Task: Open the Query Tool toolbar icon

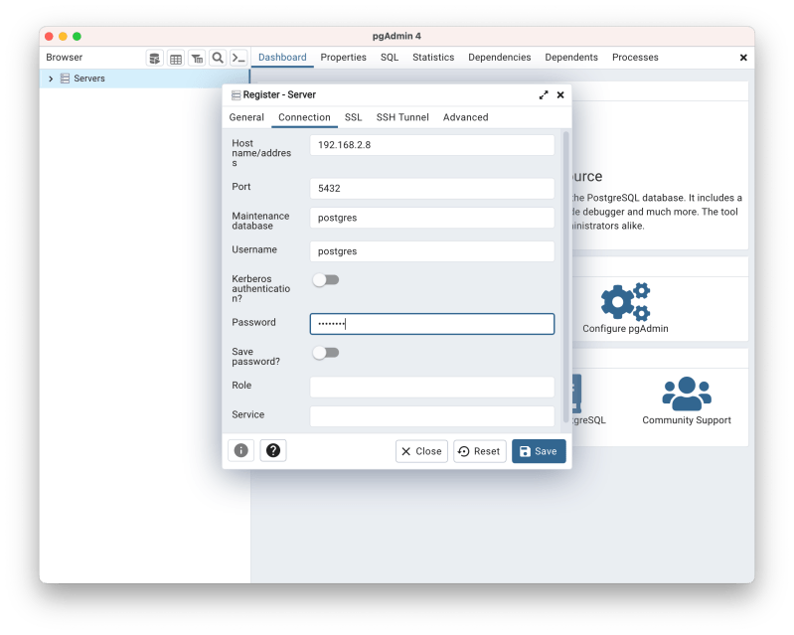Action: 154,59
